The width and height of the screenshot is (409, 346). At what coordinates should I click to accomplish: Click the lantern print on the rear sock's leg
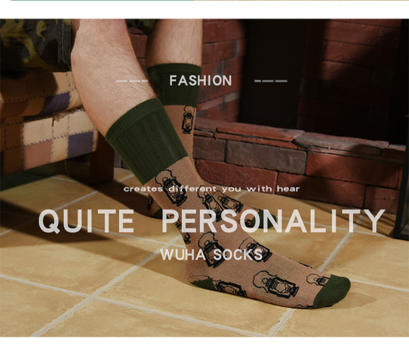tap(189, 120)
